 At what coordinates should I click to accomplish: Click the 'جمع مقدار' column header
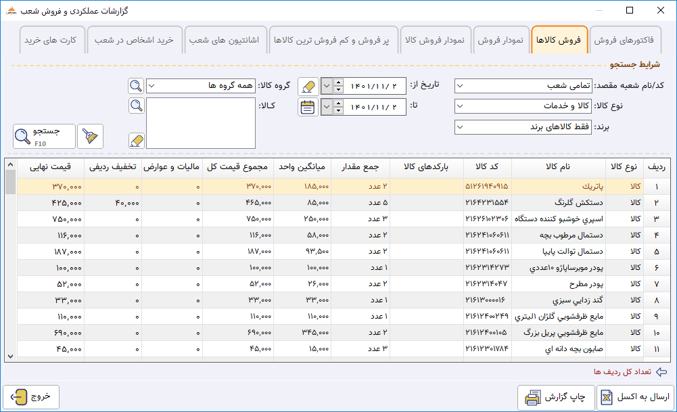[x=360, y=167]
